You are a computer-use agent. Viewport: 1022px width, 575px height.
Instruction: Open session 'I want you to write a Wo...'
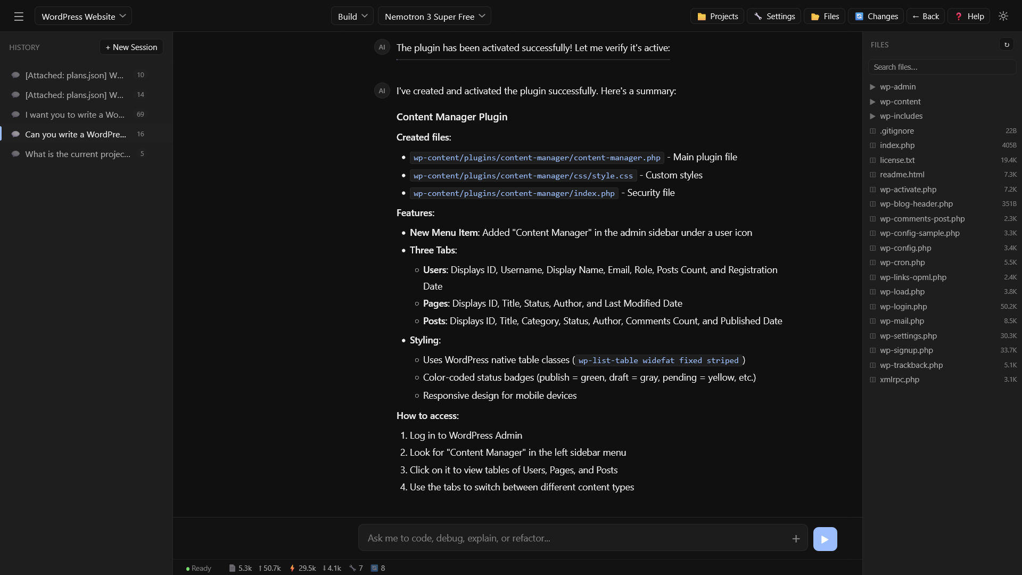coord(86,114)
